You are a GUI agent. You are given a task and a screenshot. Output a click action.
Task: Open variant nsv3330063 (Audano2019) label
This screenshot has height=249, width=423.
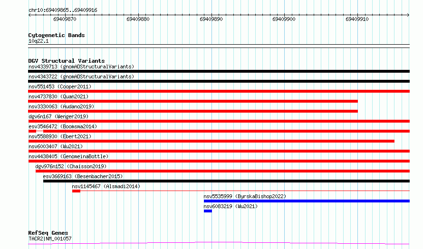(x=61, y=106)
